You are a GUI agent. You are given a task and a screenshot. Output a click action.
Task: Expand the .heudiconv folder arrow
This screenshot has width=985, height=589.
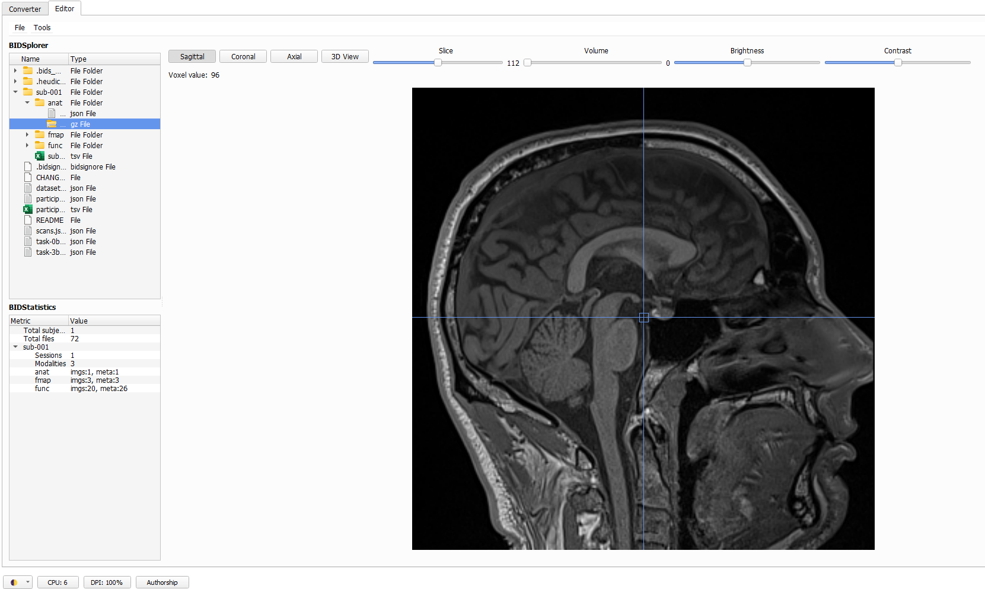pos(15,82)
